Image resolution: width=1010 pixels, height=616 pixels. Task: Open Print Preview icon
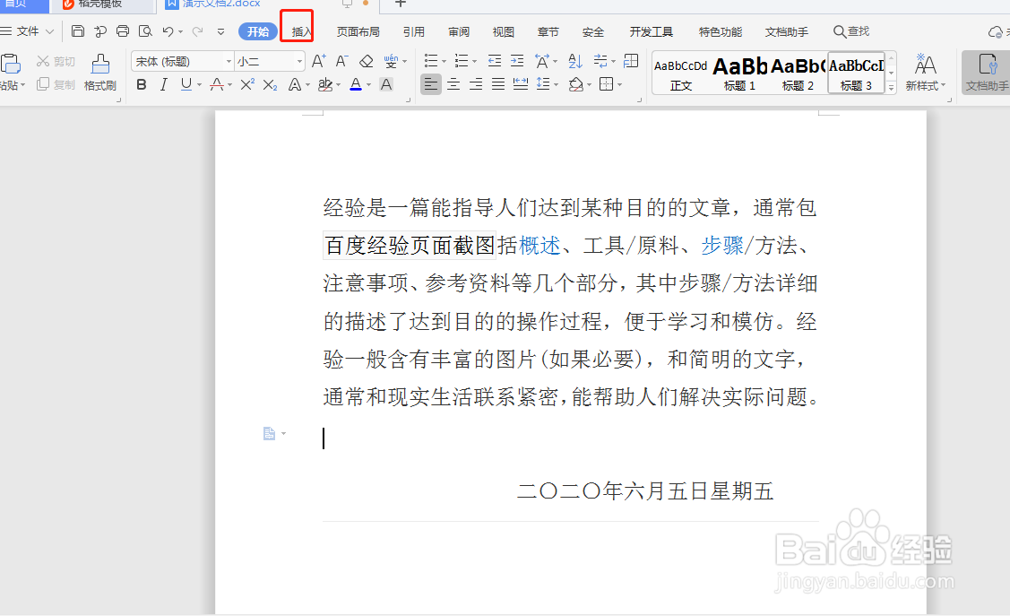pyautogui.click(x=145, y=30)
